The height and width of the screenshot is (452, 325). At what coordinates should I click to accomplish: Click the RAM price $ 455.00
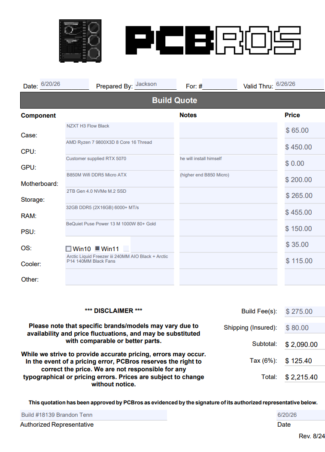coord(305,212)
